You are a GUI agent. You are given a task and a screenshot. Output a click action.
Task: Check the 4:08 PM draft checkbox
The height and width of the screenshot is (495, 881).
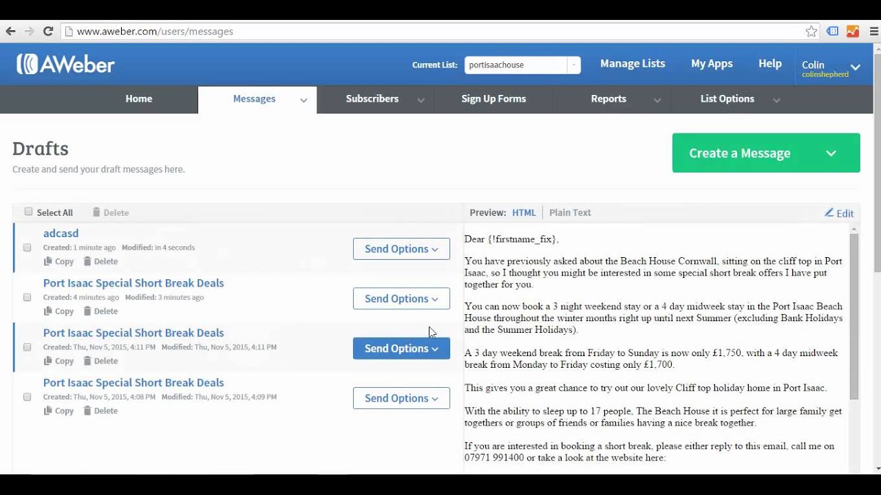pos(27,397)
